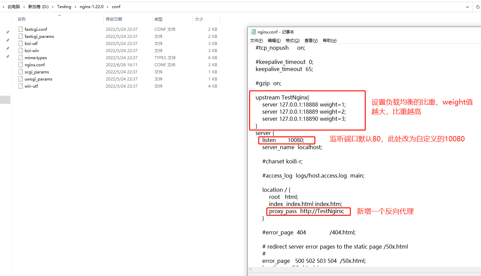Viewport: 481px width, 276px height.
Task: Click the 2022/6/26 16:11 modified date cell
Action: coord(122,65)
